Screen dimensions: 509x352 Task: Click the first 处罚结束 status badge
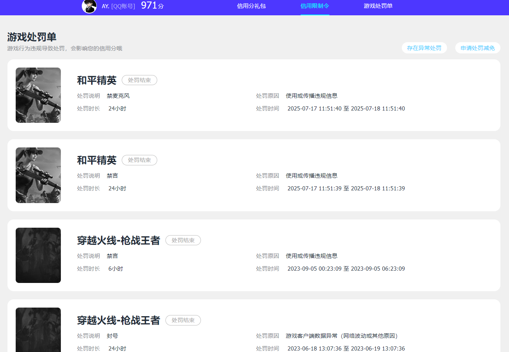pyautogui.click(x=139, y=80)
